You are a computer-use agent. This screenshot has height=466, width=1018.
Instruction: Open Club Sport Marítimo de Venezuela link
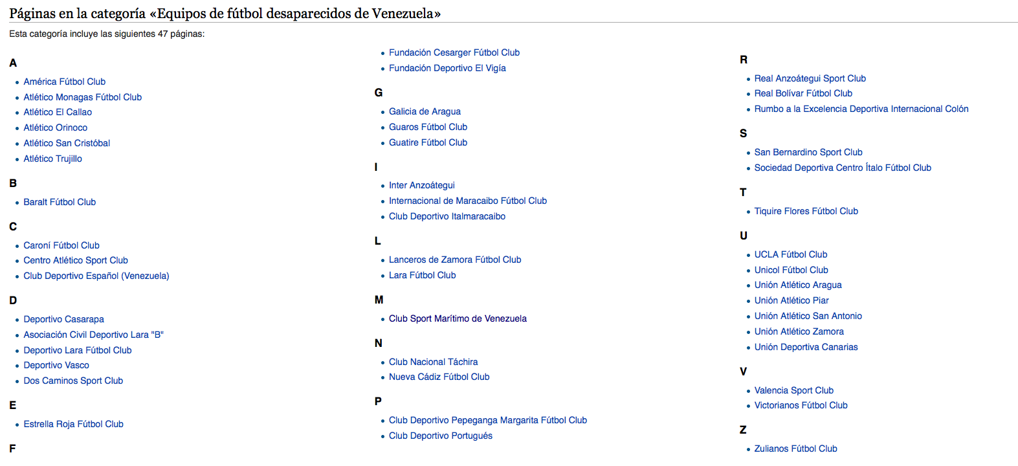(x=458, y=318)
